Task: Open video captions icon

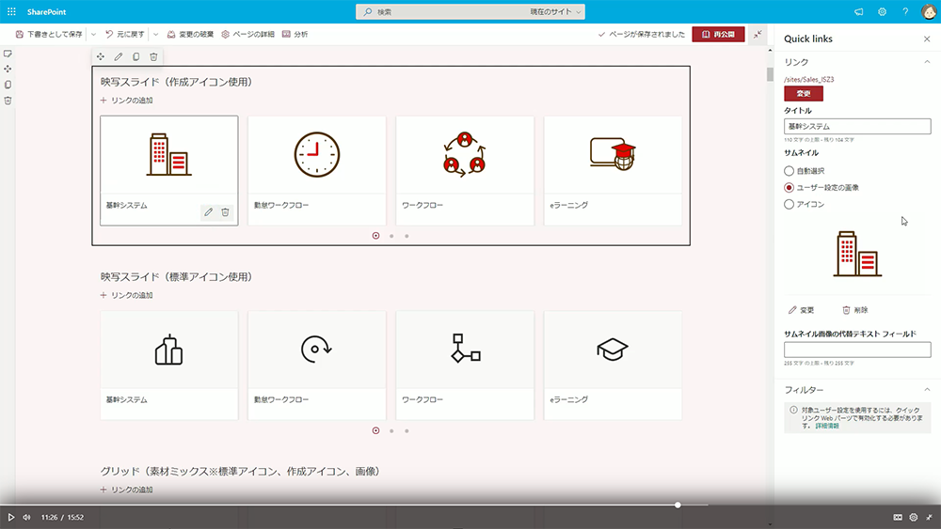Action: click(x=898, y=517)
